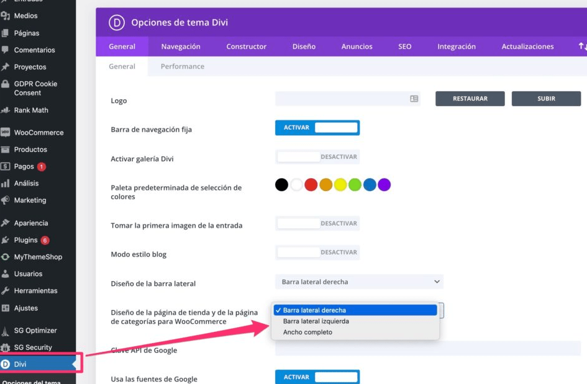
Task: Open the Divi sidebar menu item
Action: click(x=38, y=364)
